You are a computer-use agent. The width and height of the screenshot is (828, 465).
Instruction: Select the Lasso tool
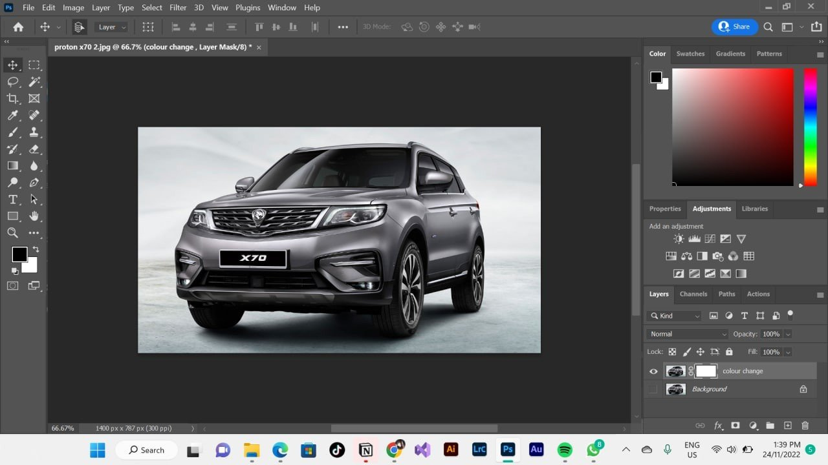12,82
